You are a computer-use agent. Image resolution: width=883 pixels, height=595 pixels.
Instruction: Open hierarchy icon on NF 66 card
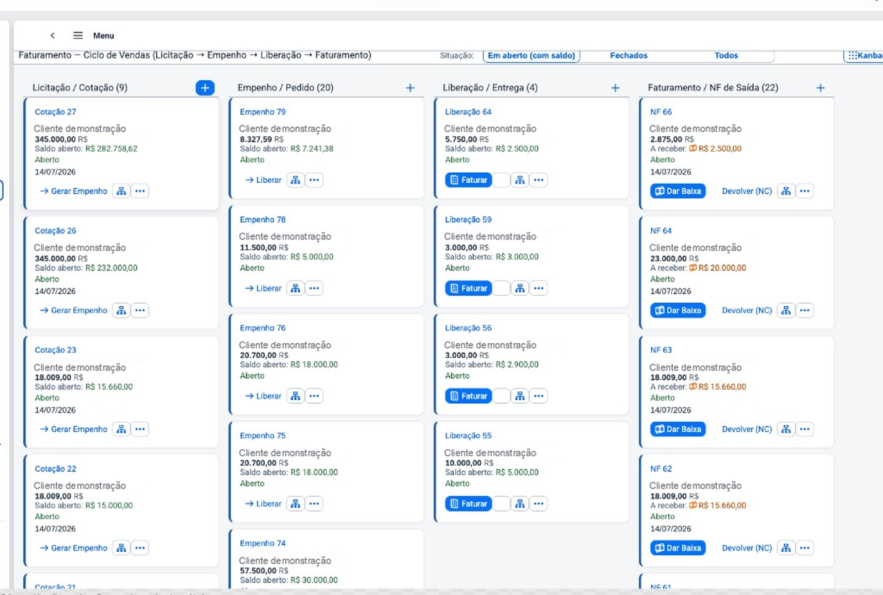coord(786,191)
